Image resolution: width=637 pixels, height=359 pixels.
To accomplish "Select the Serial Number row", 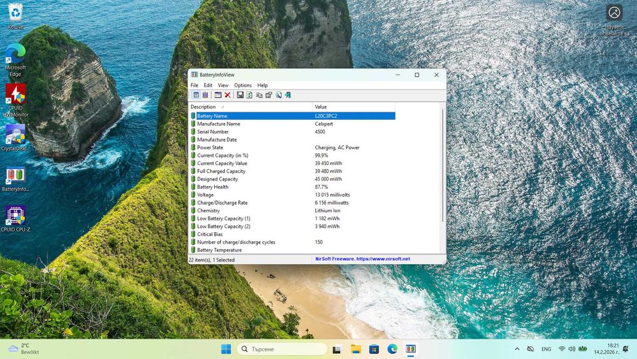I will (292, 132).
